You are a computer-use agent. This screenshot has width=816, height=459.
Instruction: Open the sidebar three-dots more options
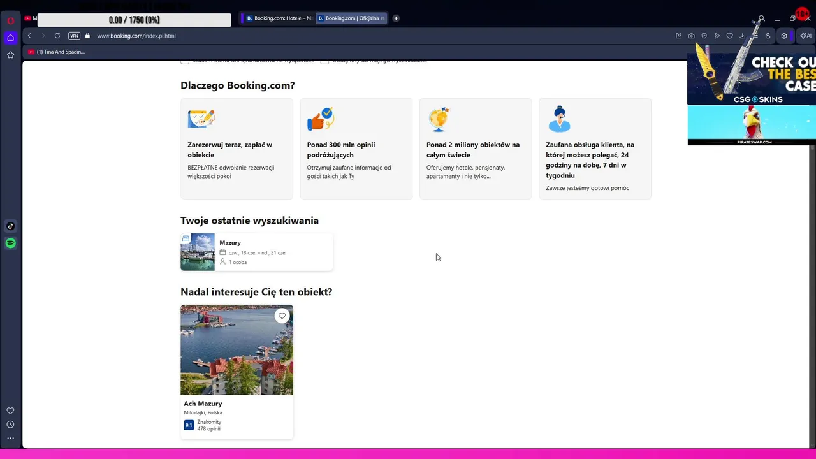pos(10,438)
